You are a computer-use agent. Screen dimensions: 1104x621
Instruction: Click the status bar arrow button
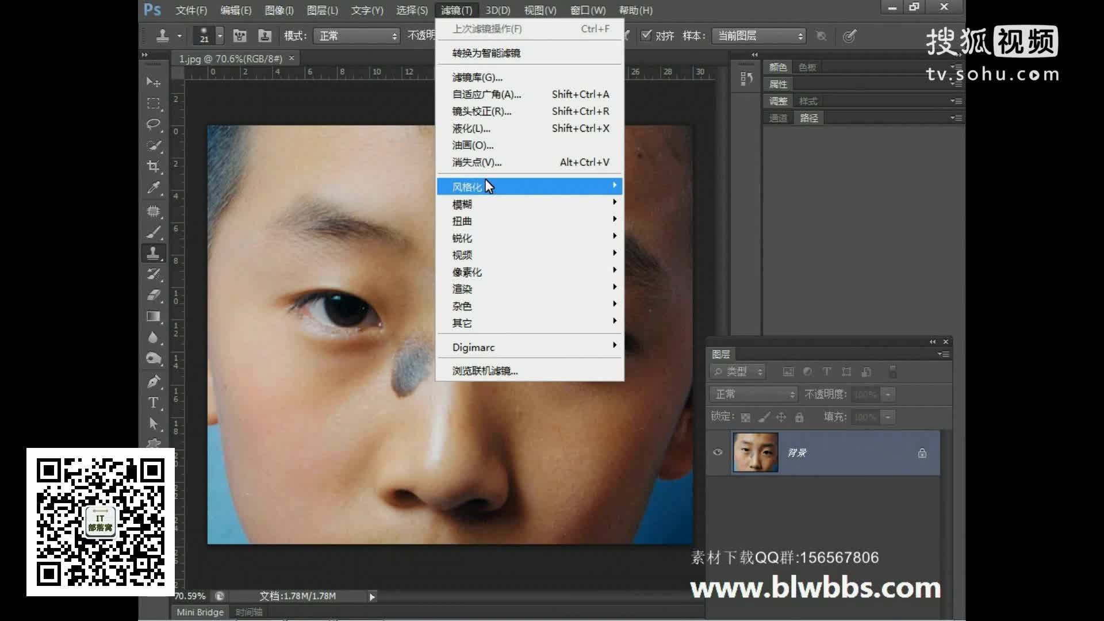point(372,597)
